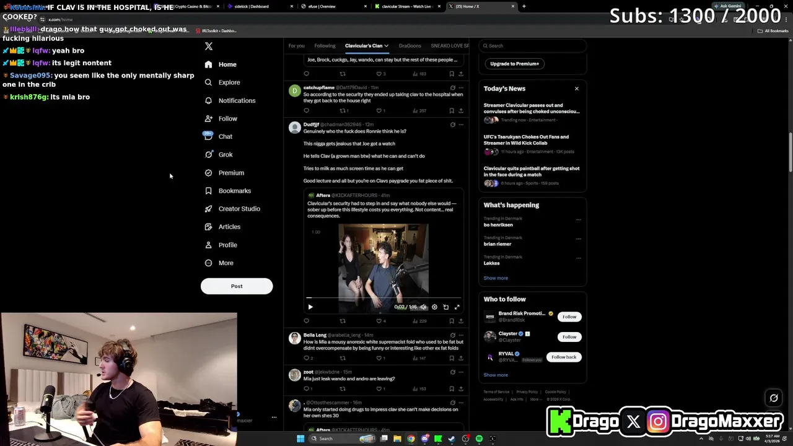Reply to Bella Leng's post

point(307,358)
